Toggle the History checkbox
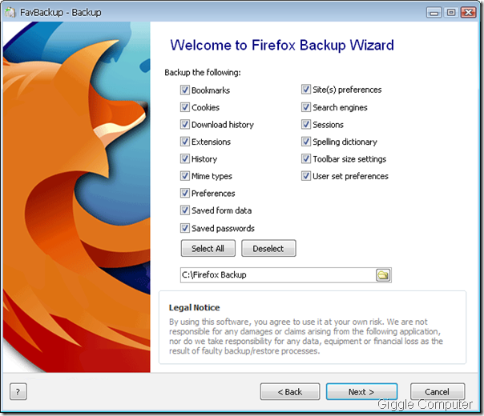This screenshot has width=484, height=416. (x=184, y=159)
